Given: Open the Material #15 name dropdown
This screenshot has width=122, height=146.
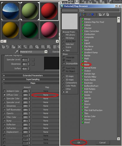Looking at the screenshot, I should pos(46,52).
